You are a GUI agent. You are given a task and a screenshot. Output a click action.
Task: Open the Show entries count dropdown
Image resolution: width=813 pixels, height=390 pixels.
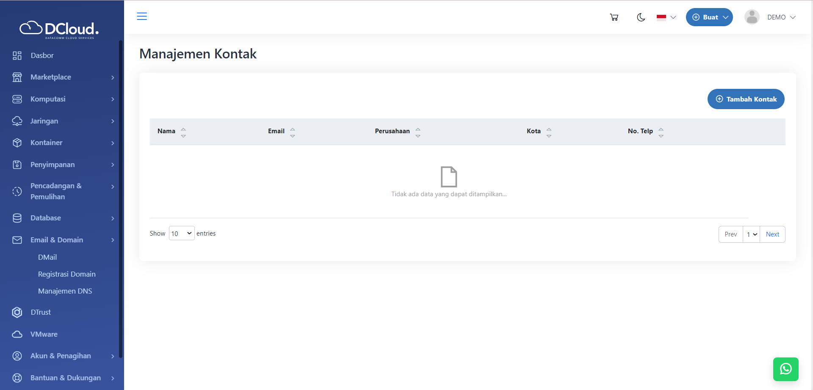(x=182, y=233)
